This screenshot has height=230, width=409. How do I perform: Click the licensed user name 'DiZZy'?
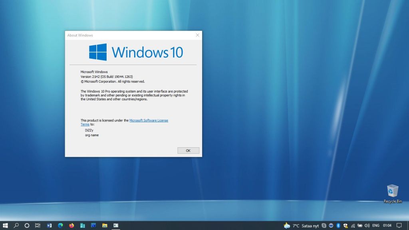click(x=89, y=130)
